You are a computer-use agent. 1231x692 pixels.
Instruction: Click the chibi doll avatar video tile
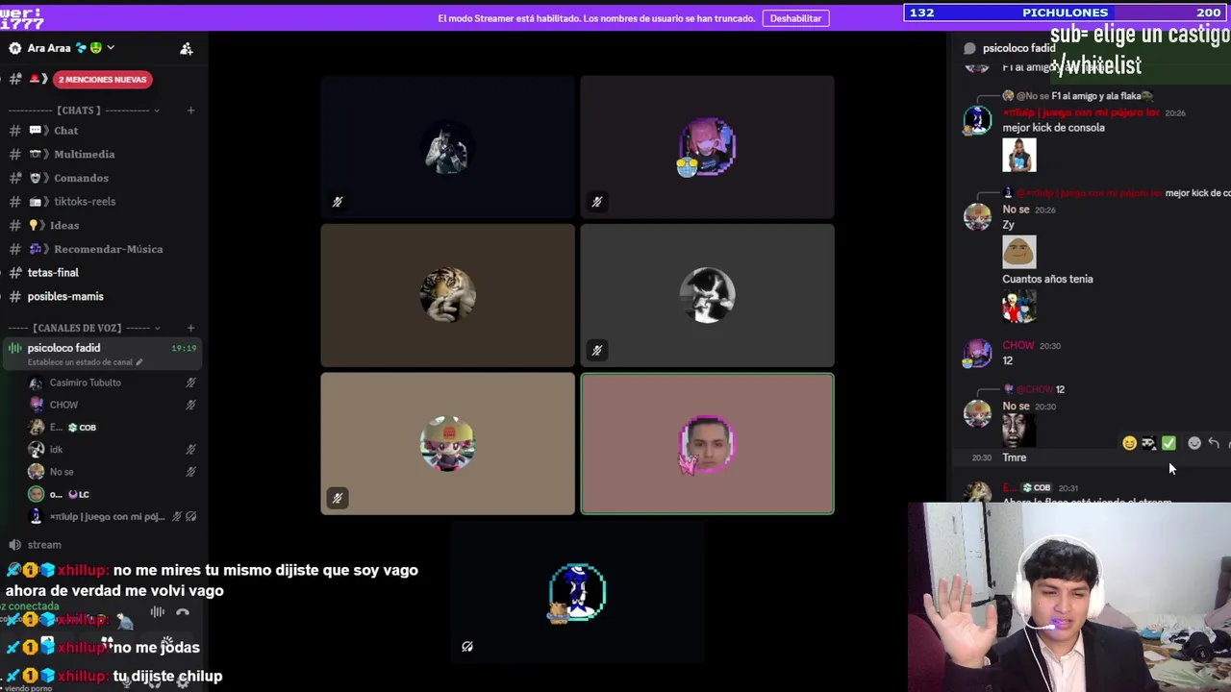[x=447, y=444]
